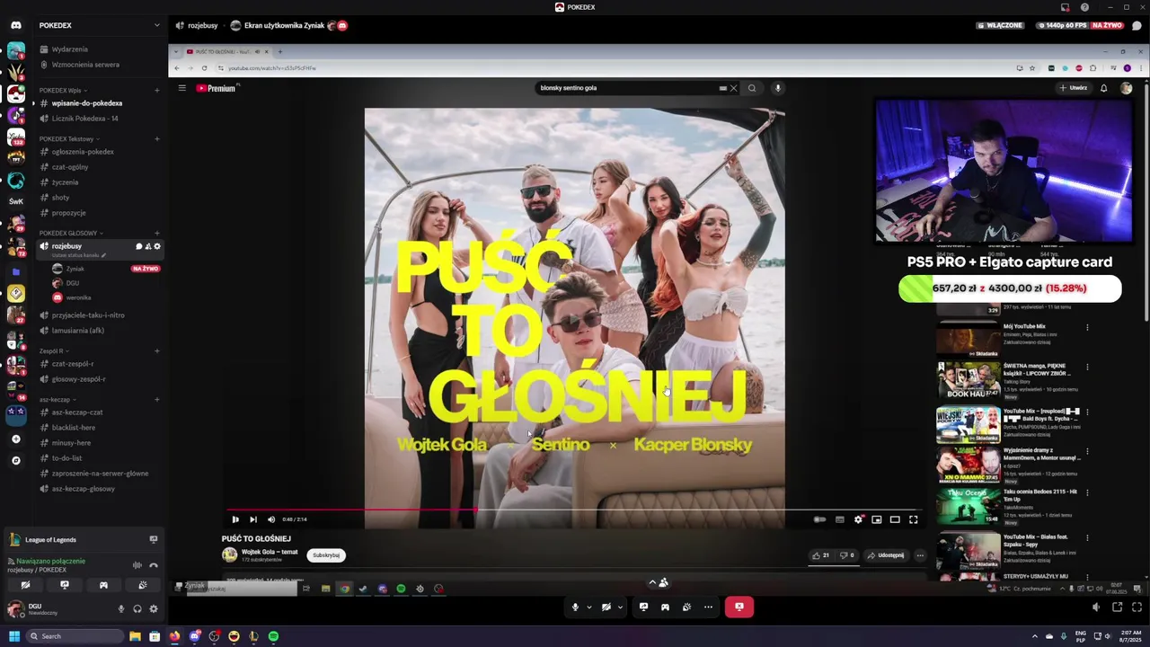Open chat for rozjebusy voice channel
Screen dimensions: 1150x647
click(138, 246)
